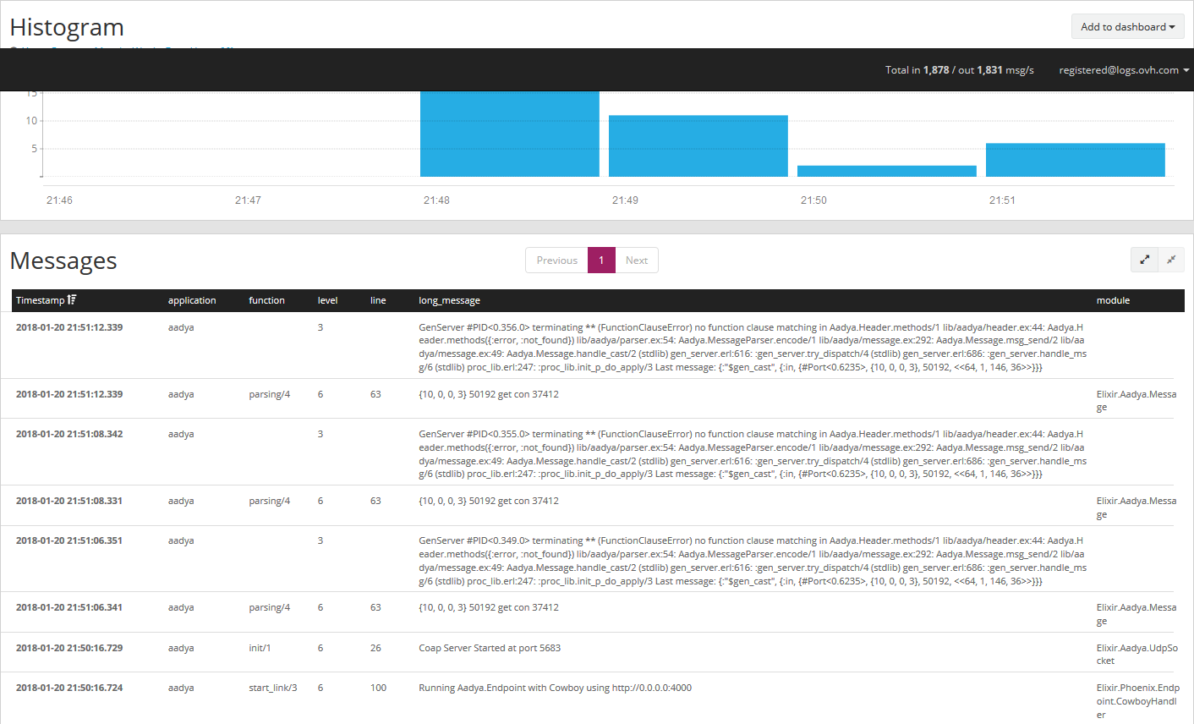Click the level column header

tap(327, 300)
